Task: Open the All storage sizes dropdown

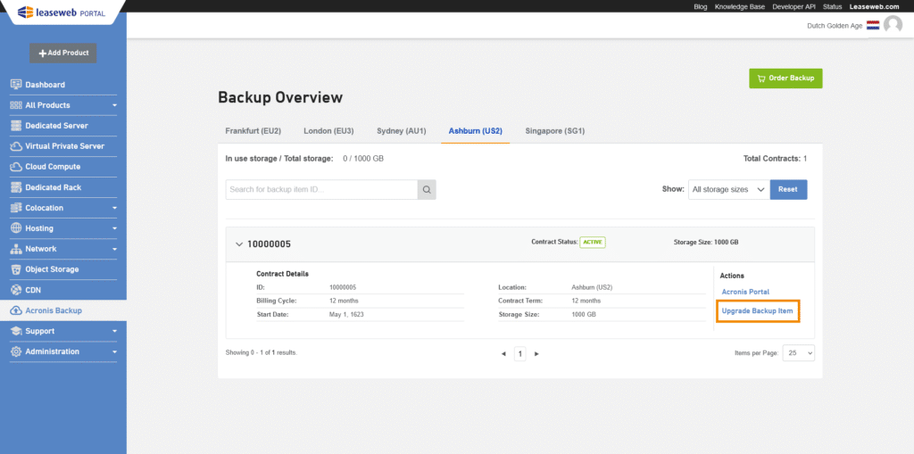Action: click(x=729, y=189)
